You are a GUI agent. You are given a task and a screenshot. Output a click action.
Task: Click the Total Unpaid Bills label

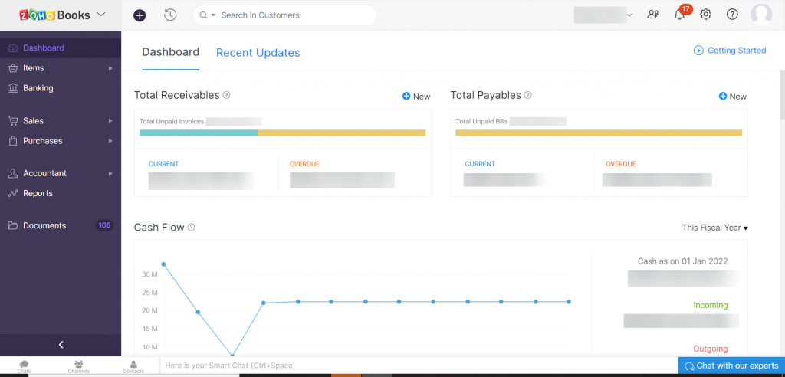(481, 121)
